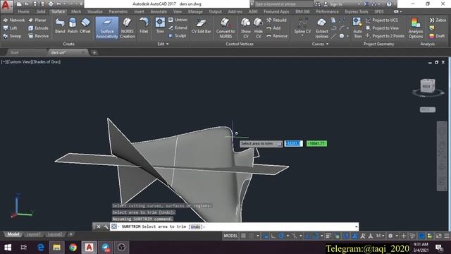The width and height of the screenshot is (451, 254).
Task: Expand the Edit panel
Action: pyautogui.click(x=163, y=44)
